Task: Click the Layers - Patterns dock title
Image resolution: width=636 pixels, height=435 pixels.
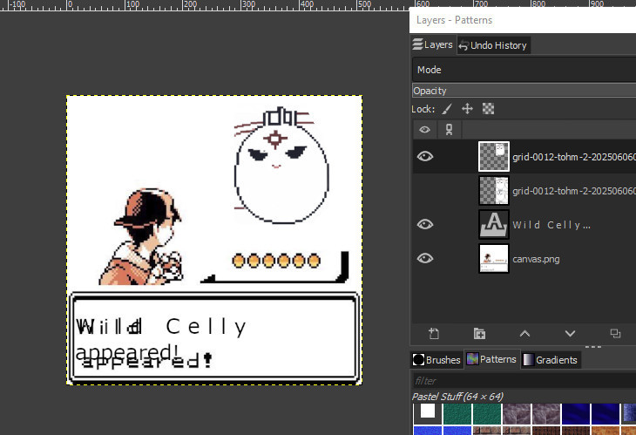Action: click(454, 20)
